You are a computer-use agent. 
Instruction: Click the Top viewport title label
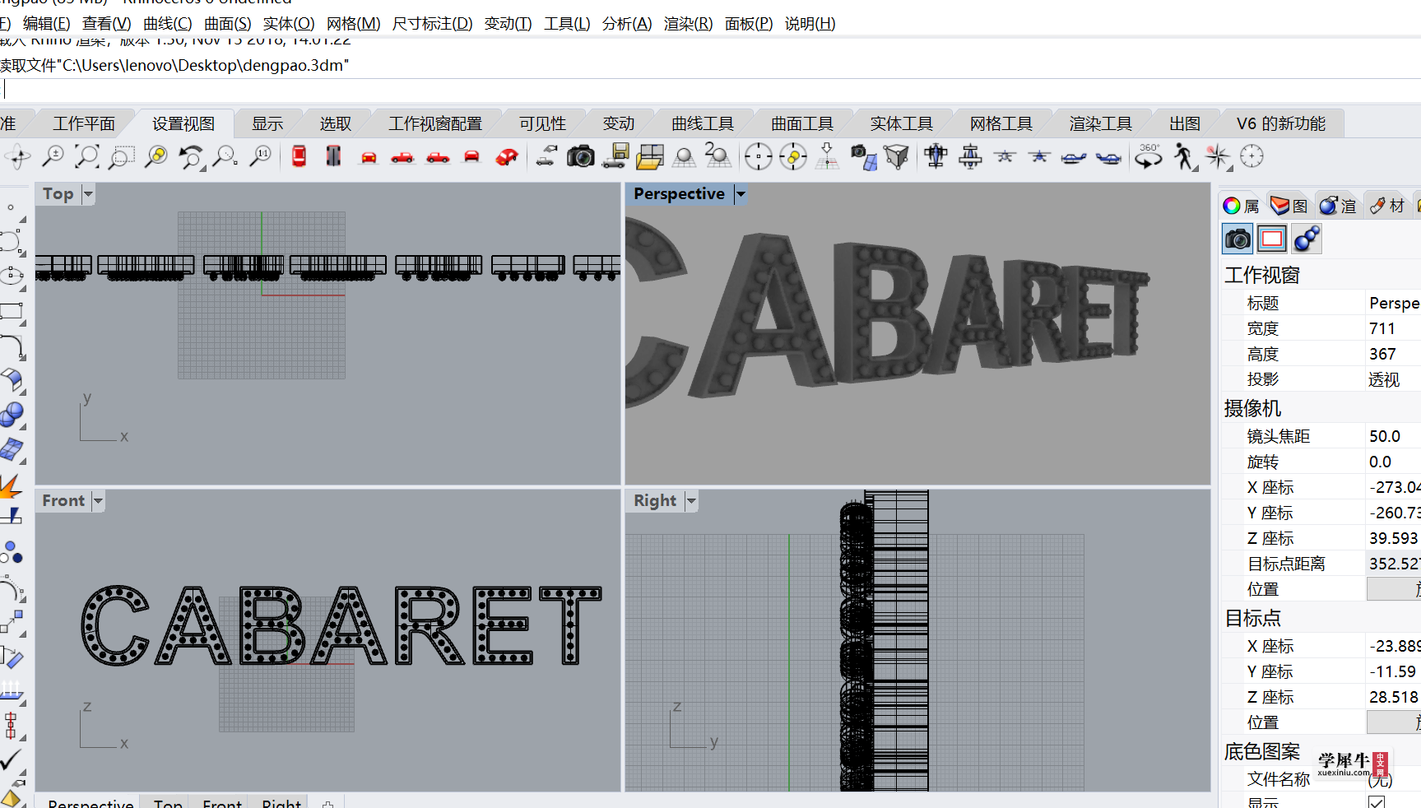(x=58, y=194)
